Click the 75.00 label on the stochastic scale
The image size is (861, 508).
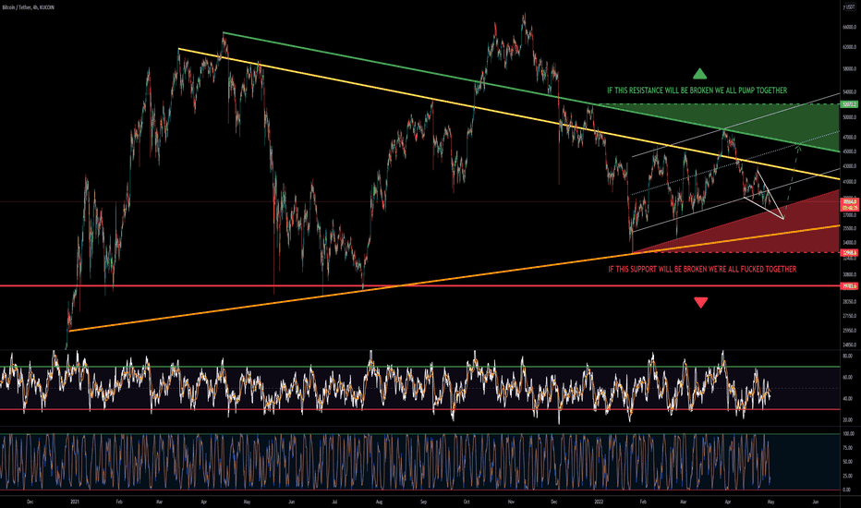pyautogui.click(x=848, y=448)
